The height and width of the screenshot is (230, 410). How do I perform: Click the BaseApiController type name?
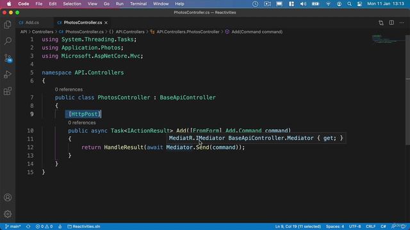[x=188, y=98]
